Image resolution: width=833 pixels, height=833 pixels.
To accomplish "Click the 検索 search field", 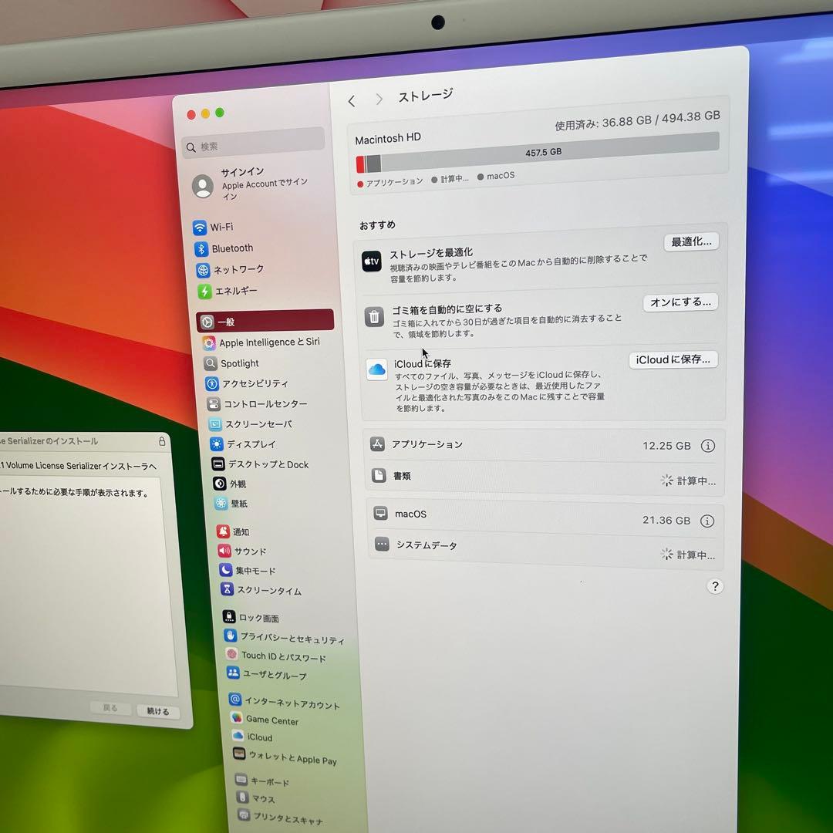I will [253, 143].
